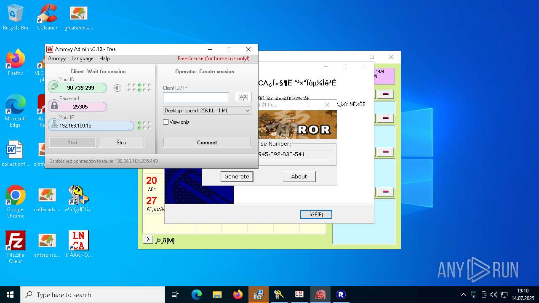Click the ROR banner image in keygen
Viewport: 539px width, 303px height.
coord(297,125)
